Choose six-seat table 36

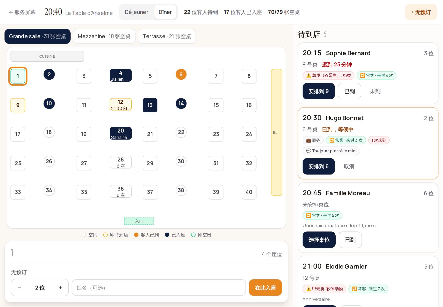coord(121,191)
